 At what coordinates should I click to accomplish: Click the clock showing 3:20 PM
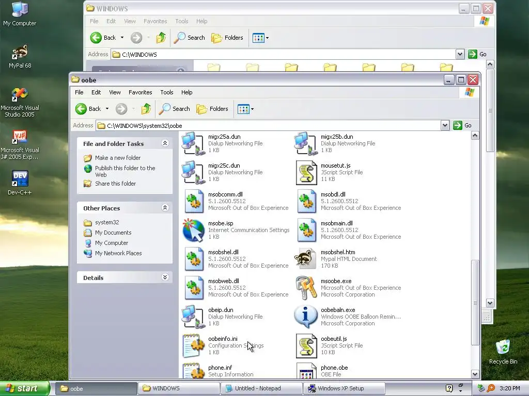[510, 388]
